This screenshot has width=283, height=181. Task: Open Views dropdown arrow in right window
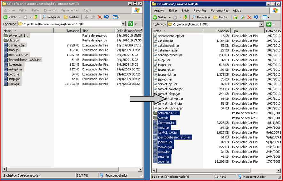[268, 18]
